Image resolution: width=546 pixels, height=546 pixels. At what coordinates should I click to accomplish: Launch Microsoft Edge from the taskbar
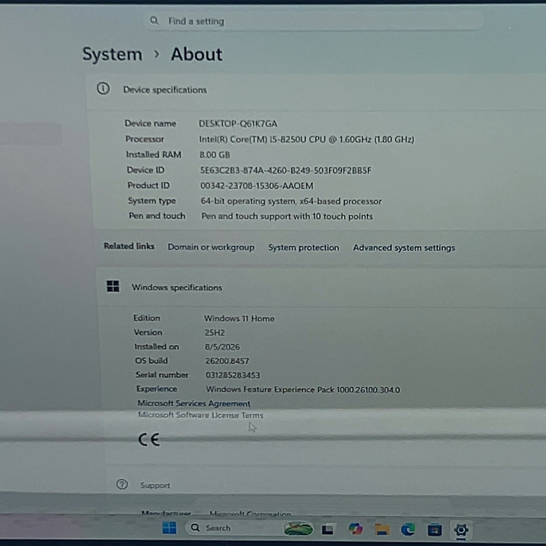[408, 529]
